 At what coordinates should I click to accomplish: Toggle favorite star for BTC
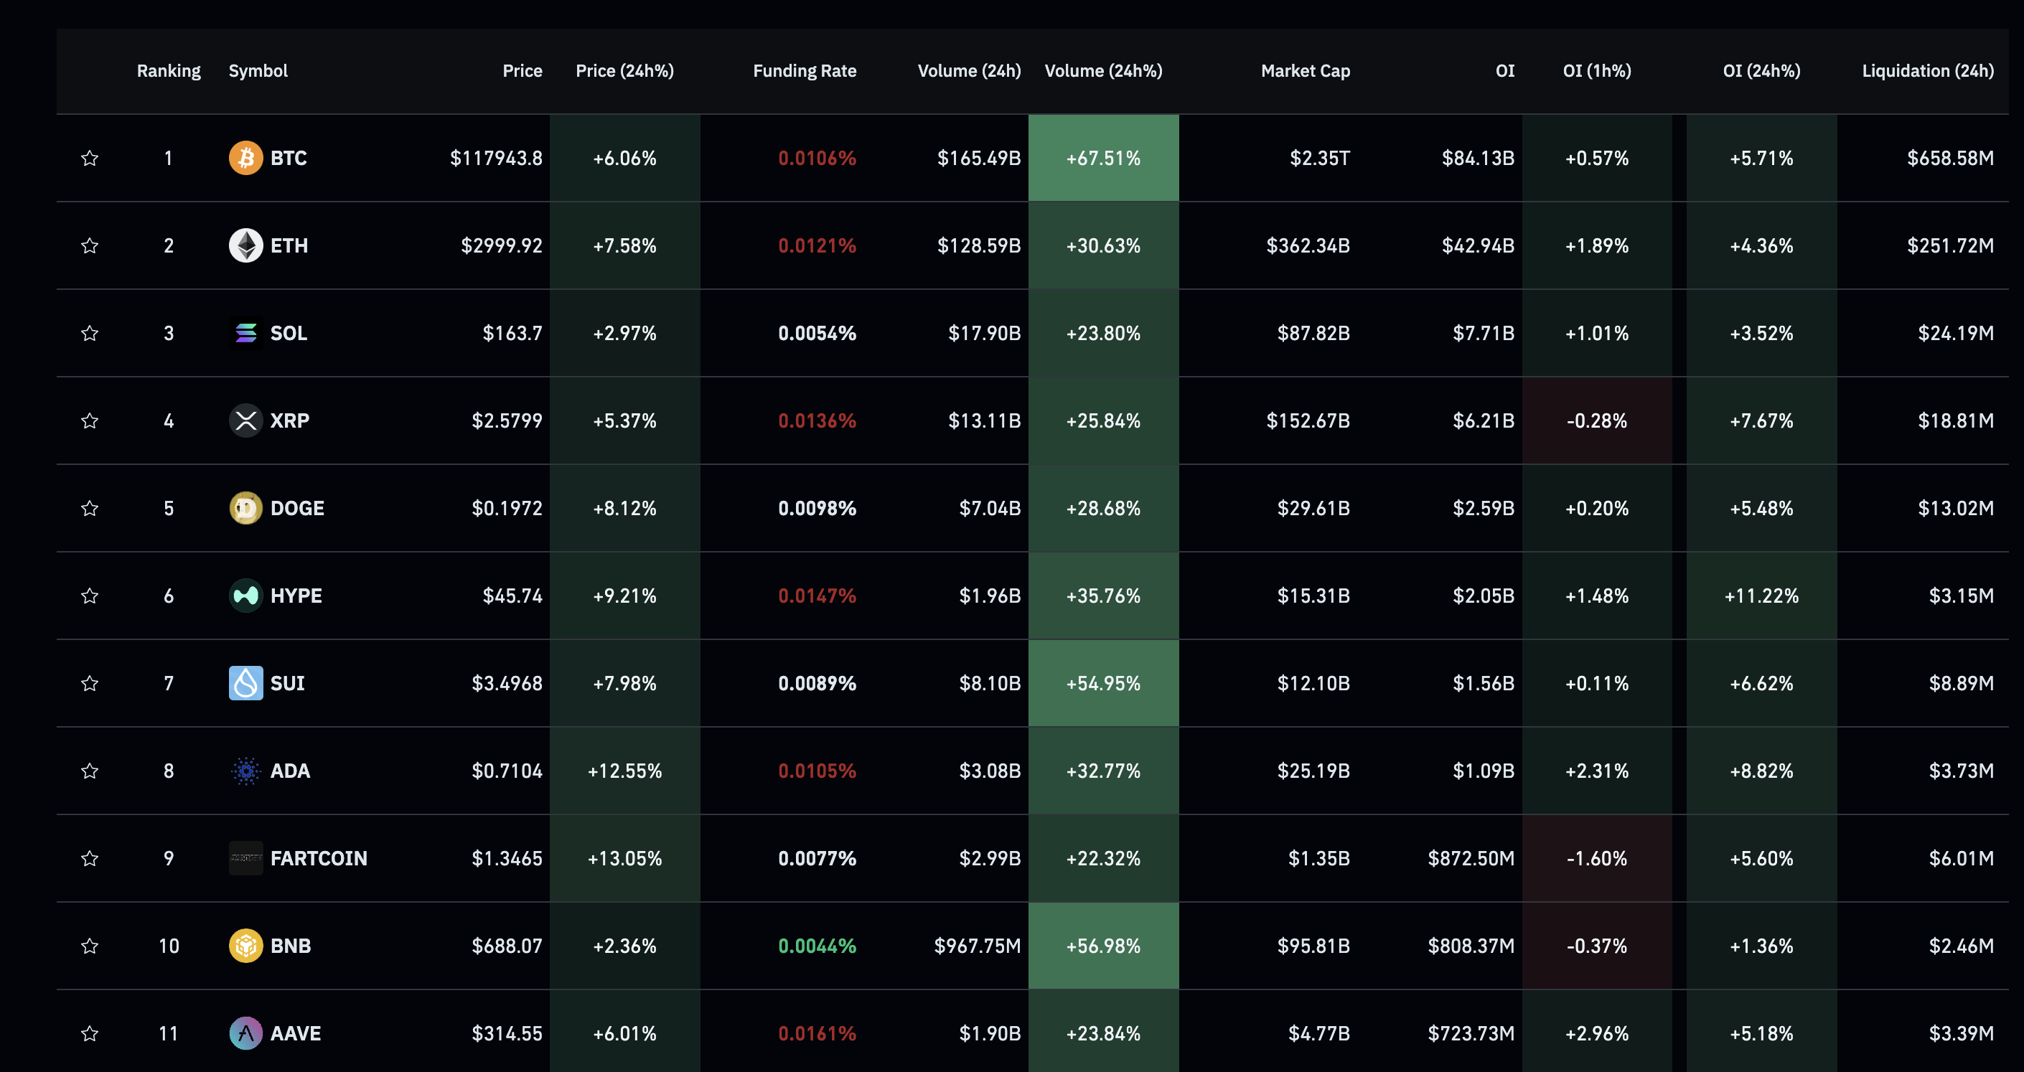(x=90, y=158)
